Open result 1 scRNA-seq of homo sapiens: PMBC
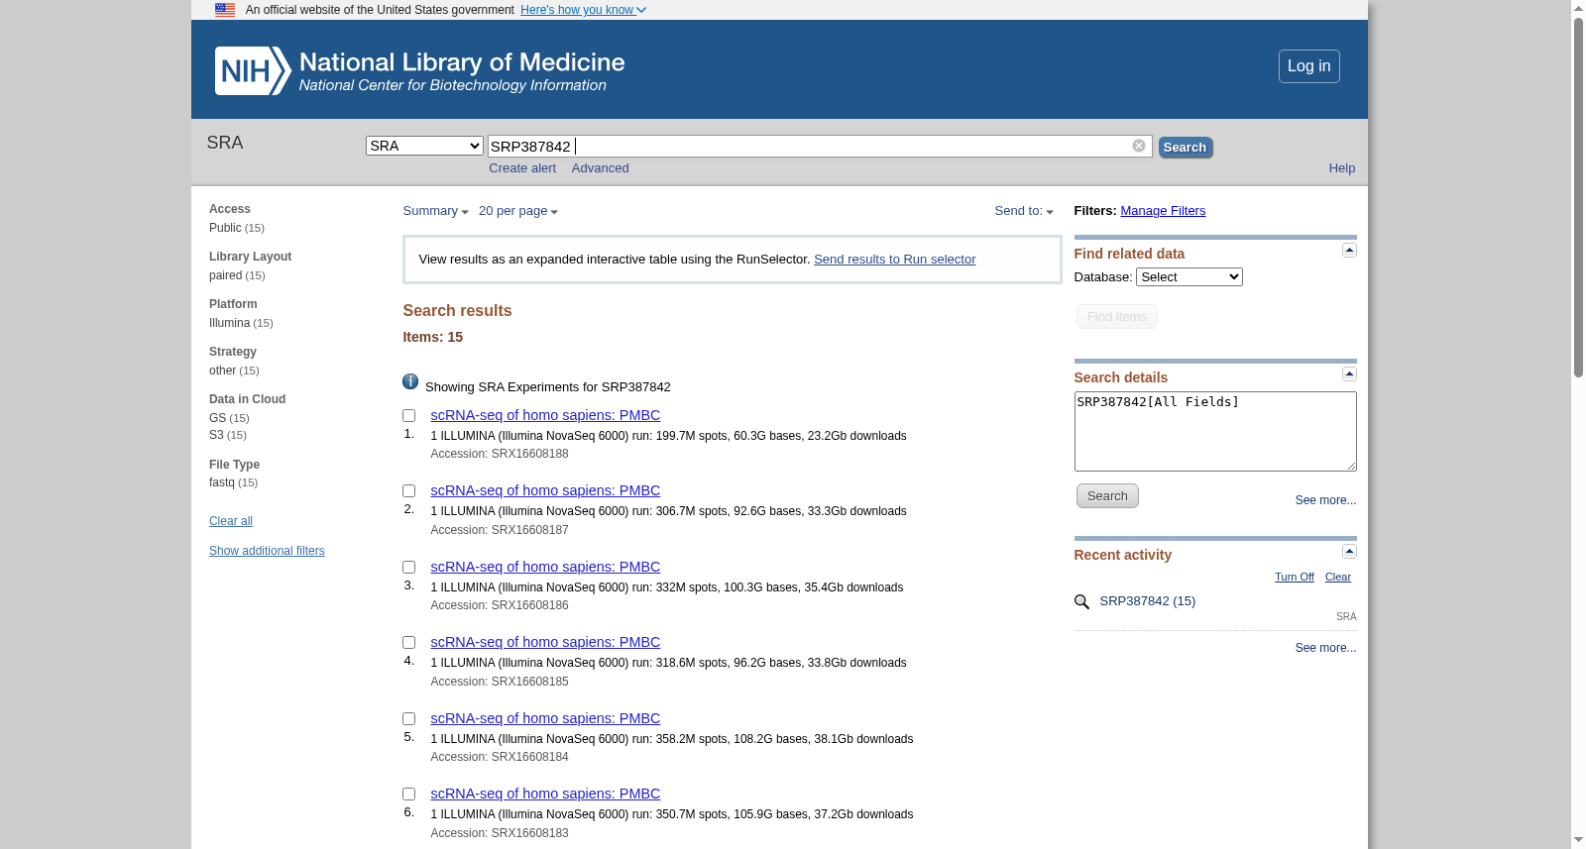This screenshot has width=1586, height=849. 545,415
